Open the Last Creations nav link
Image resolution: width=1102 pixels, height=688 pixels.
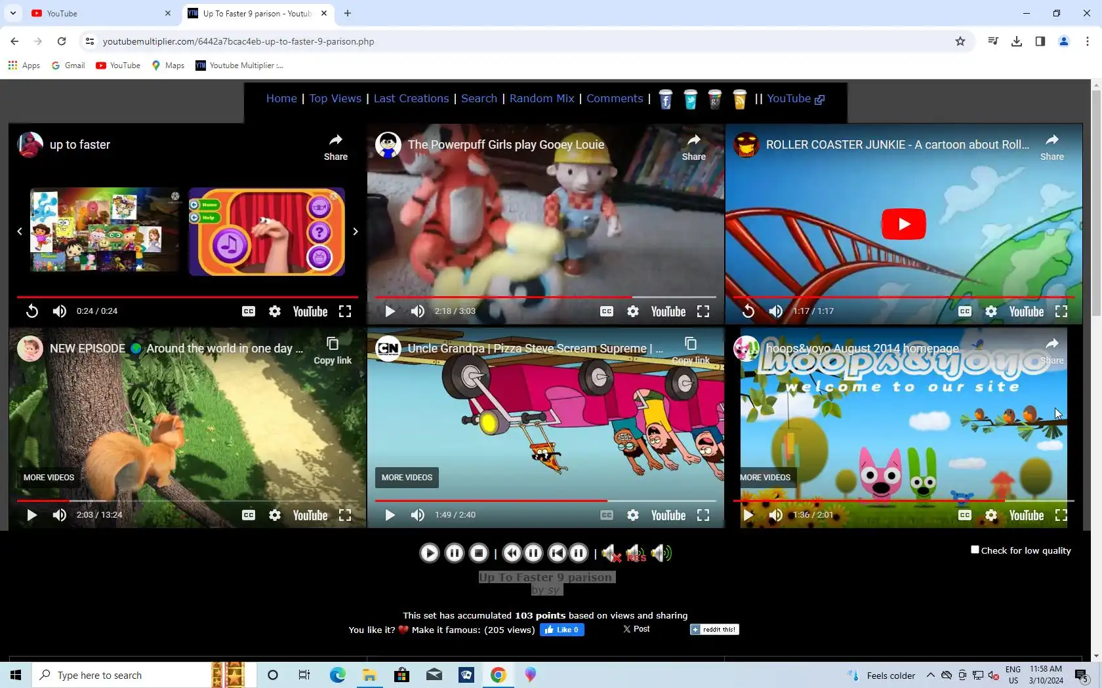[411, 98]
